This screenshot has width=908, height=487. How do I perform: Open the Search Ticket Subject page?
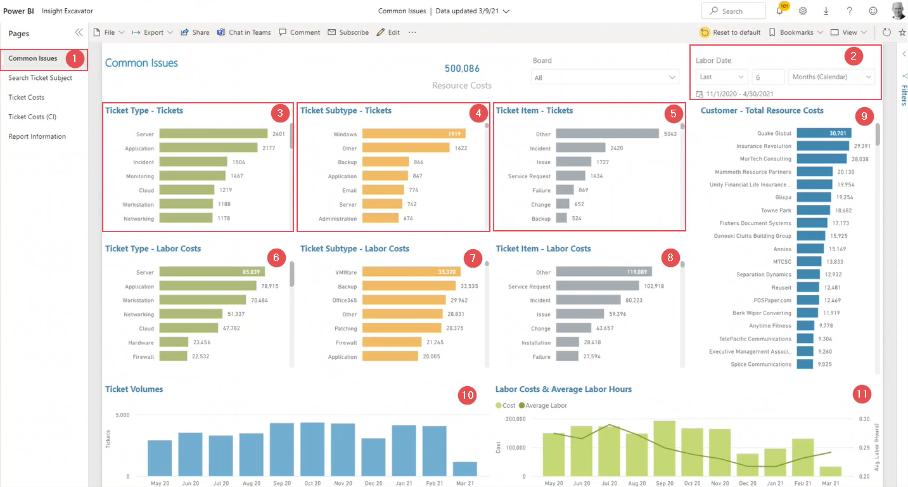click(41, 78)
